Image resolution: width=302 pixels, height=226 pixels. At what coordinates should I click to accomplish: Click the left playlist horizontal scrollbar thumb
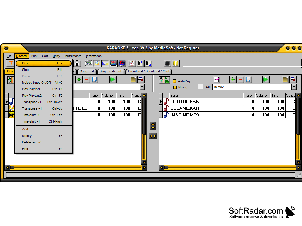coord(12,168)
